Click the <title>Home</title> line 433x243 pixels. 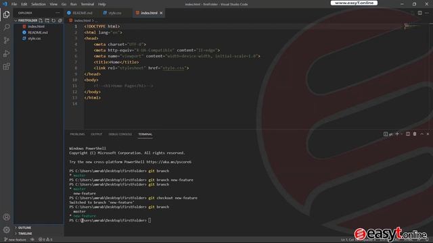click(116, 62)
